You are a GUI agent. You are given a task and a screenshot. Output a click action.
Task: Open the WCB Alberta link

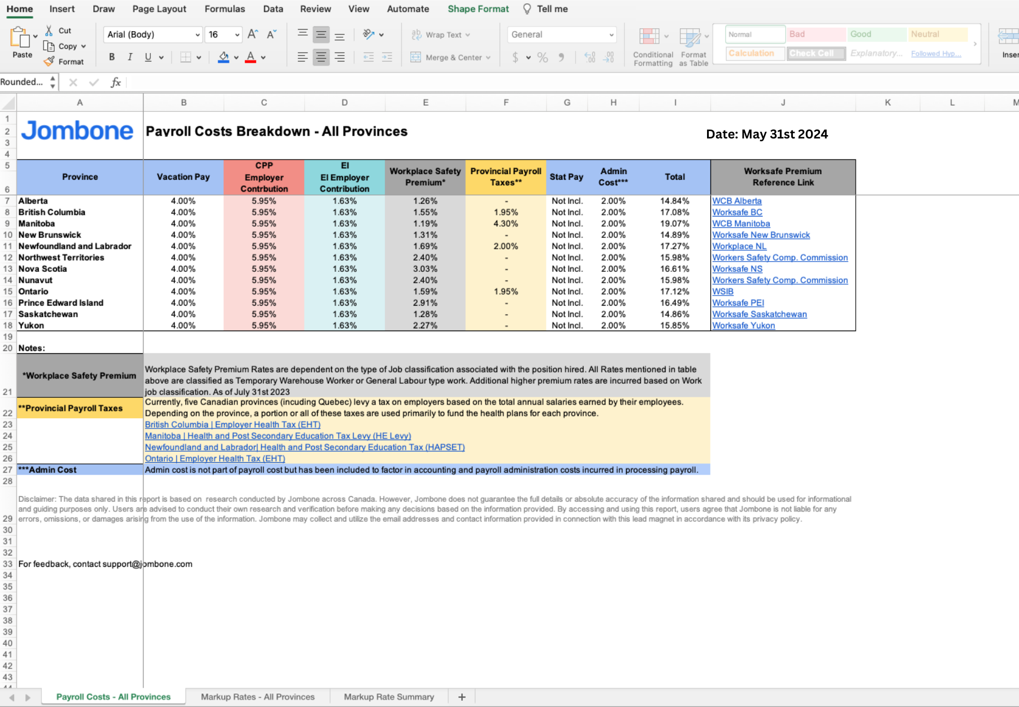(736, 201)
